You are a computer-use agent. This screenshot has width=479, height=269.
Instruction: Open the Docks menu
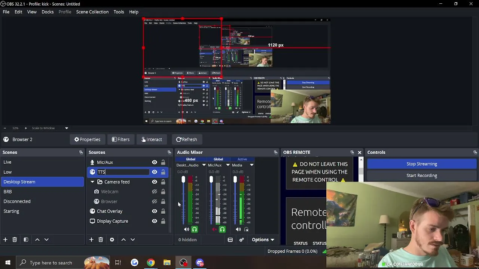pyautogui.click(x=48, y=12)
